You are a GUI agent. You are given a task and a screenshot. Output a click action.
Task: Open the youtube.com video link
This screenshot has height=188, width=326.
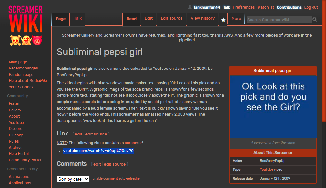tap(98, 151)
